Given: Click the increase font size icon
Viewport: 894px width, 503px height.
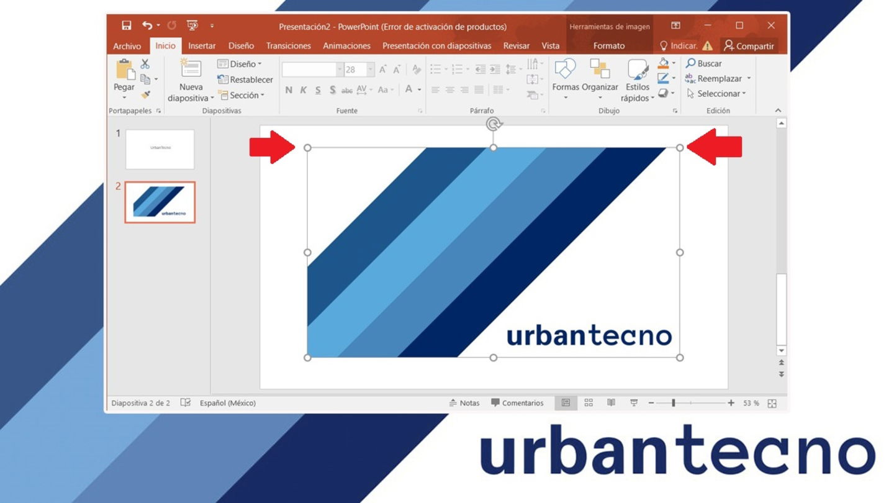Looking at the screenshot, I should click(x=383, y=70).
